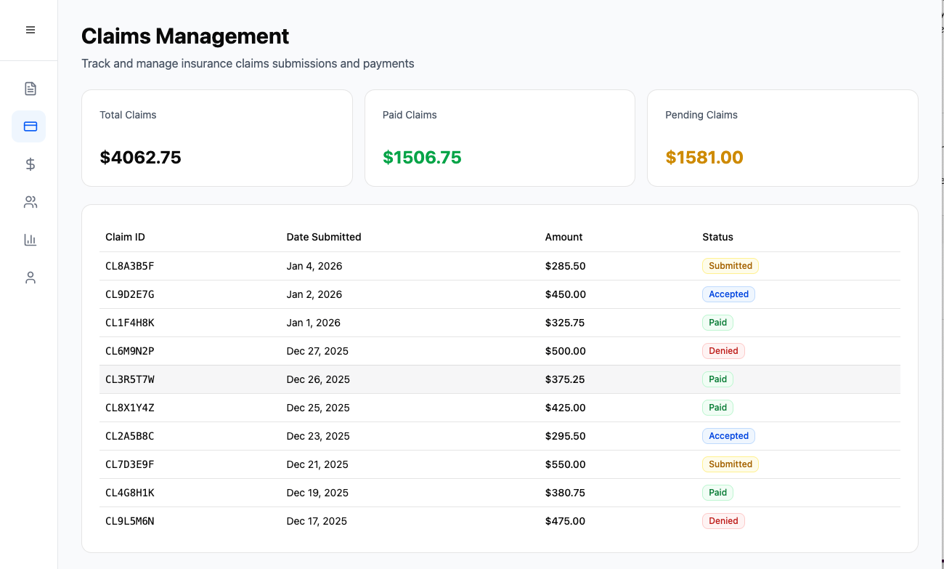
Task: Click the Dec 23, 2025 date
Action: [x=319, y=436]
